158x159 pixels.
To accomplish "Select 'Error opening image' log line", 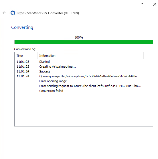I will point(53,81).
